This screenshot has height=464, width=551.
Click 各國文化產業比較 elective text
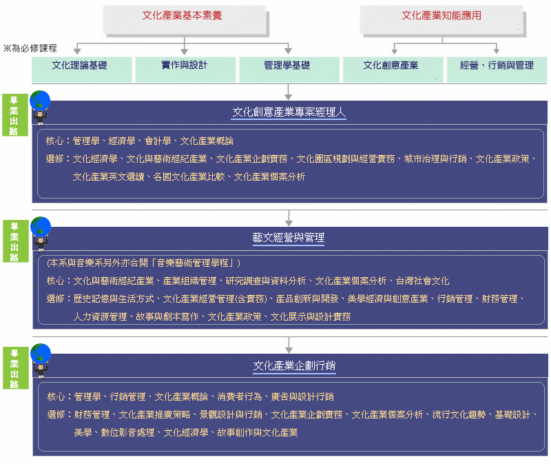(189, 176)
